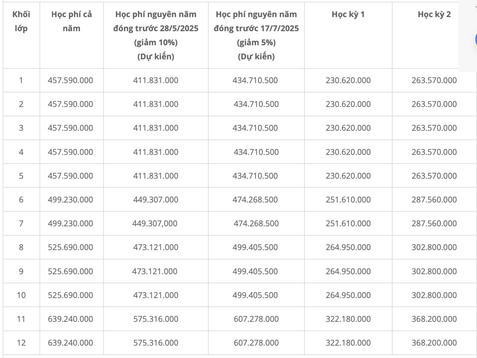Viewport: 477px width, 358px height.
Task: Select the 10% discount column header (28/5/2025)
Action: tap(156, 35)
